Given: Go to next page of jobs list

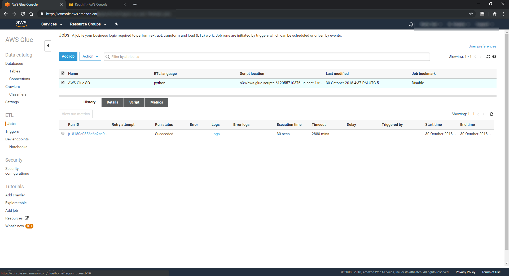Looking at the screenshot, I should (480, 57).
